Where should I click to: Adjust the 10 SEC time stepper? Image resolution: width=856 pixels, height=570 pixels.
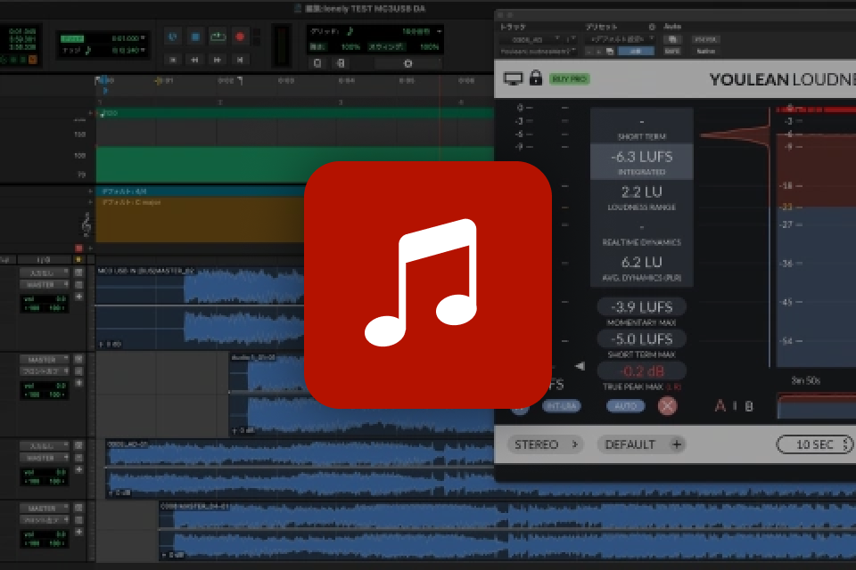click(847, 444)
